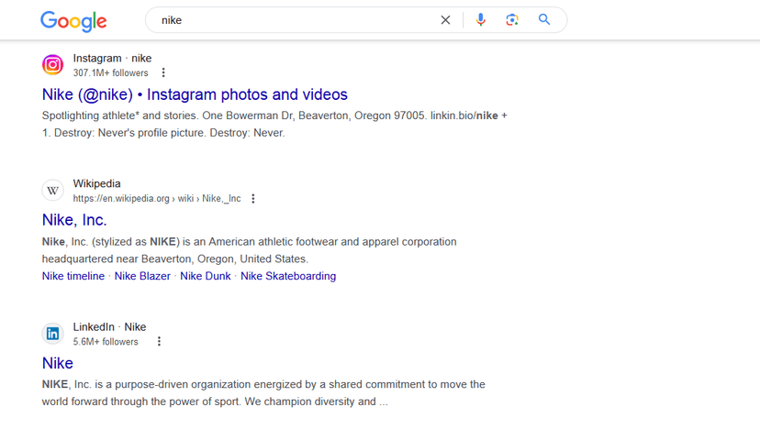Go to Nike Dunk sitelink
The image size is (760, 429).
207,276
